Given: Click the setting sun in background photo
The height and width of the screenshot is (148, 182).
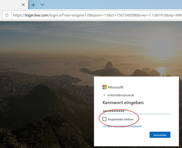Looking at the screenshot, I should 161,70.
